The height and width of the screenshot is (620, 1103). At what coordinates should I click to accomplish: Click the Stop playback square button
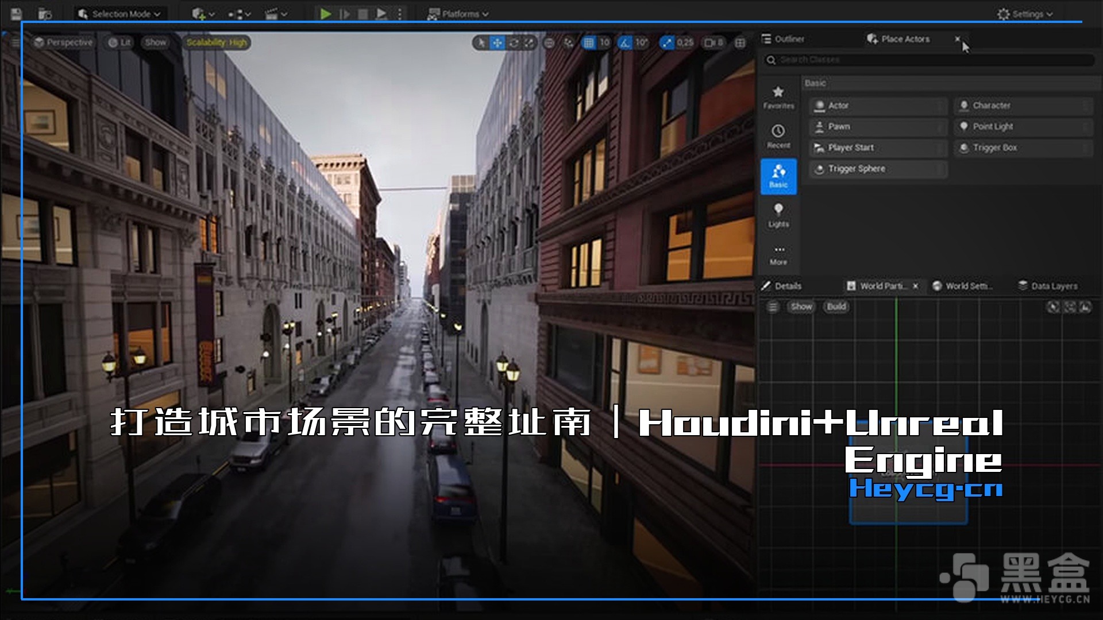[363, 14]
